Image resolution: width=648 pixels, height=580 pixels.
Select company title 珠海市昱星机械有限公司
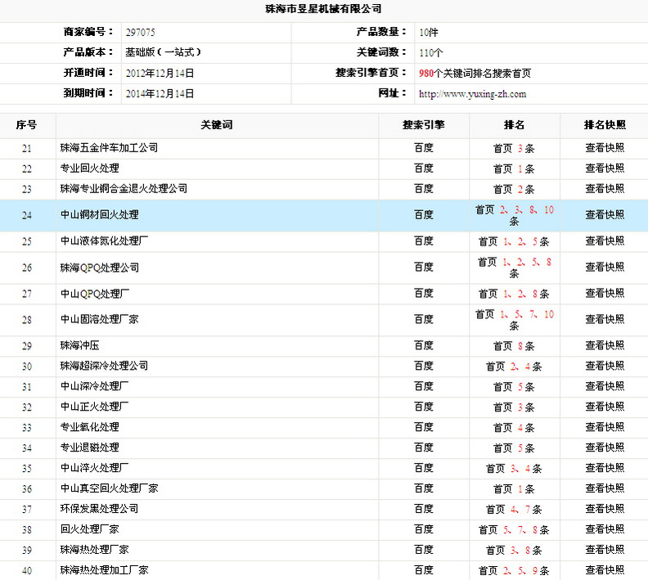click(323, 8)
